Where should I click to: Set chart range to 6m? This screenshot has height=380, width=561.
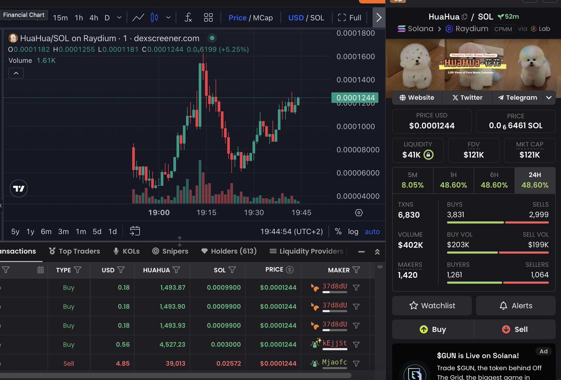46,231
